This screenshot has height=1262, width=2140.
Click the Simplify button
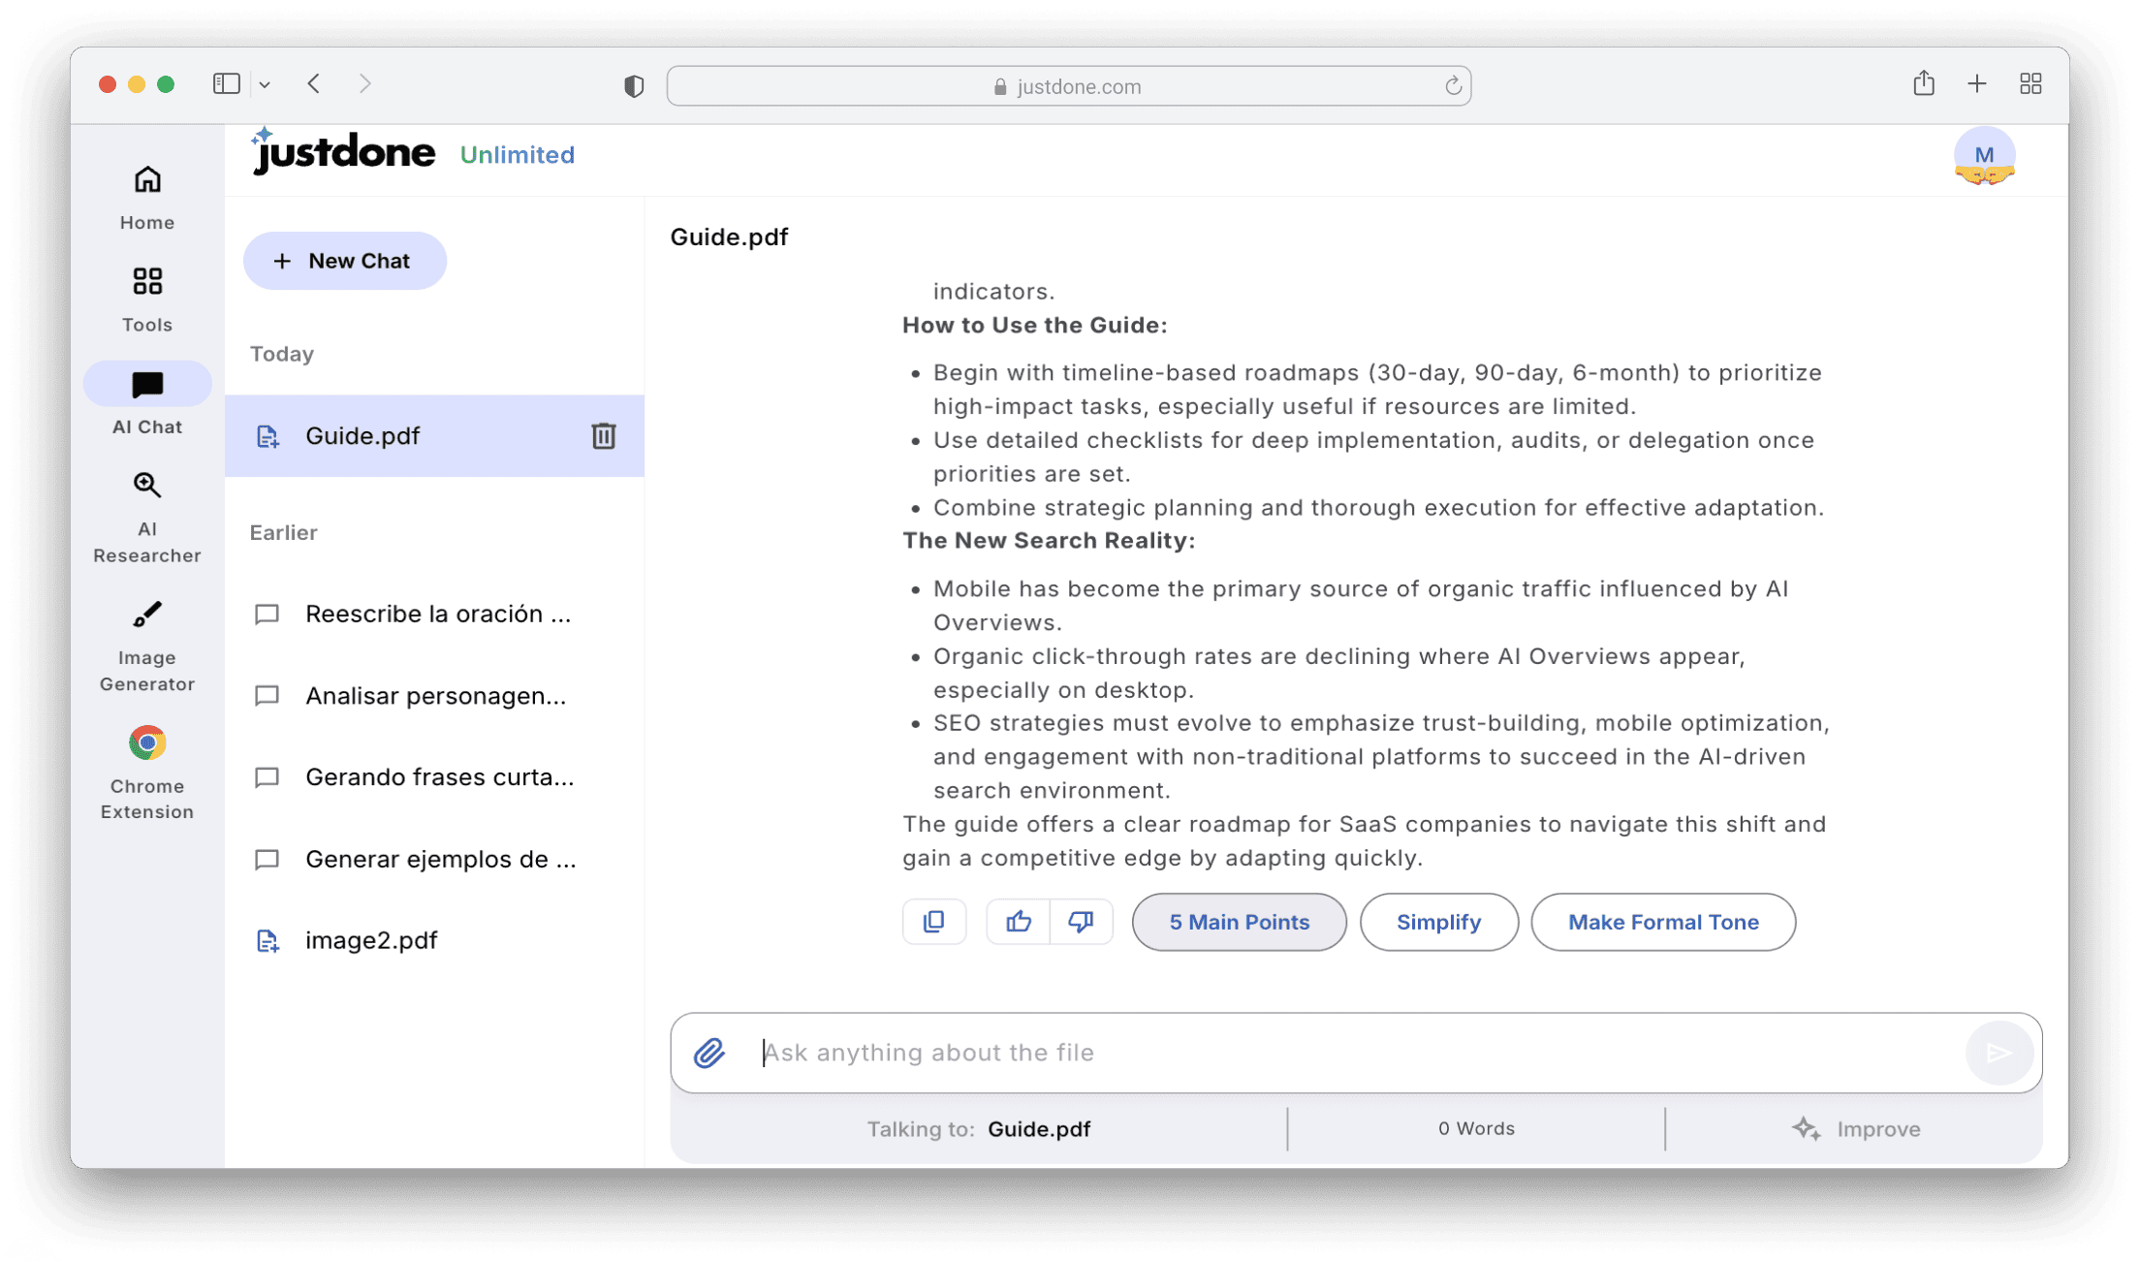coord(1438,922)
